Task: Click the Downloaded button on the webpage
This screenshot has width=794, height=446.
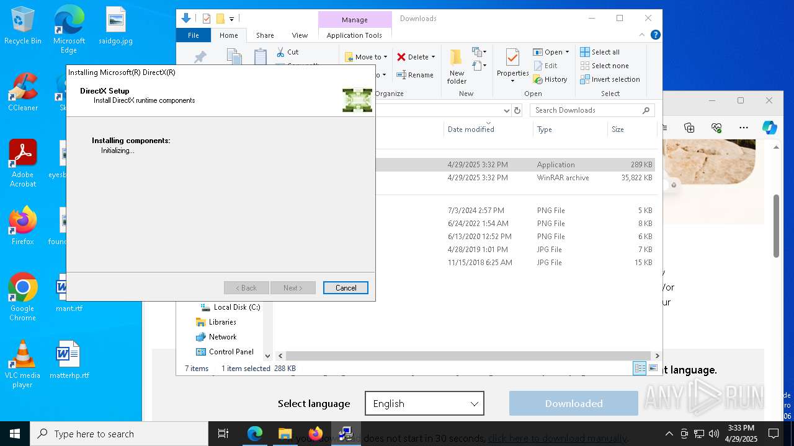Action: click(x=574, y=403)
